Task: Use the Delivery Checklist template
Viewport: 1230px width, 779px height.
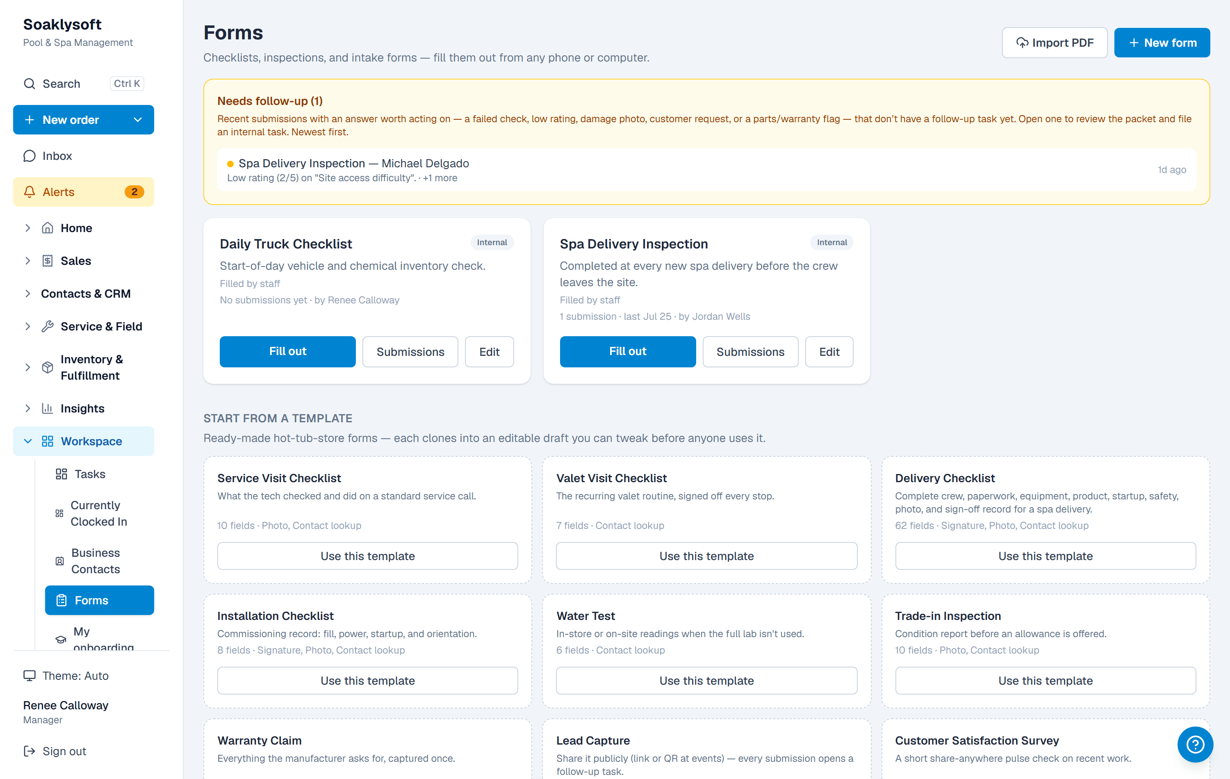Action: click(x=1045, y=556)
